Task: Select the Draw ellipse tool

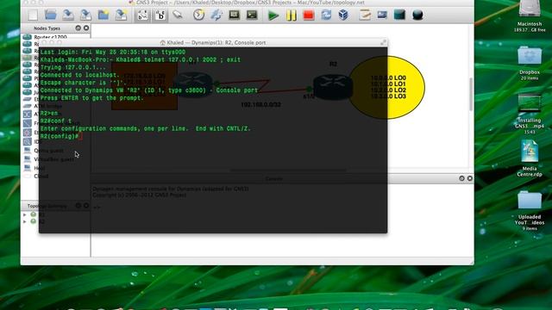Action: [417, 15]
